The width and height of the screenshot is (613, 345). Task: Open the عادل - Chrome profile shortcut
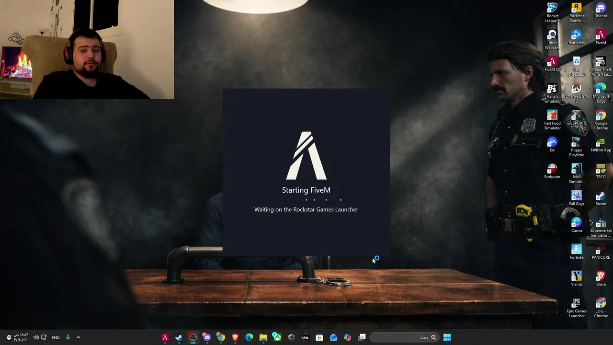click(601, 308)
